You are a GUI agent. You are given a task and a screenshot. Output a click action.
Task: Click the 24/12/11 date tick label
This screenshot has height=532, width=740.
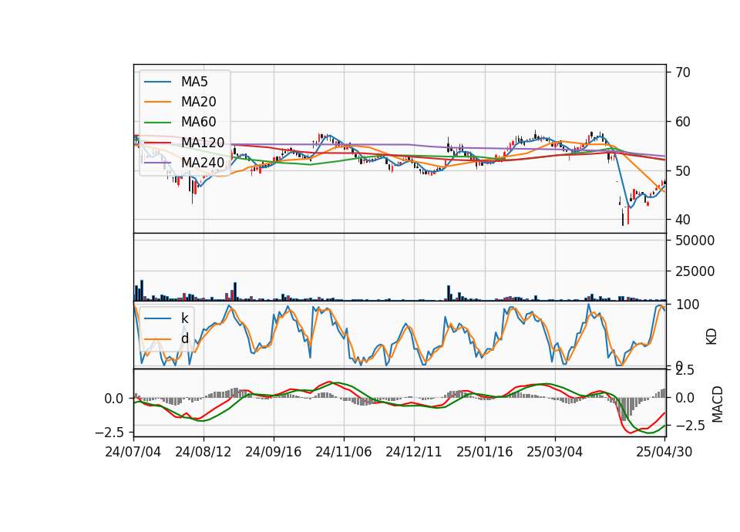click(x=414, y=452)
